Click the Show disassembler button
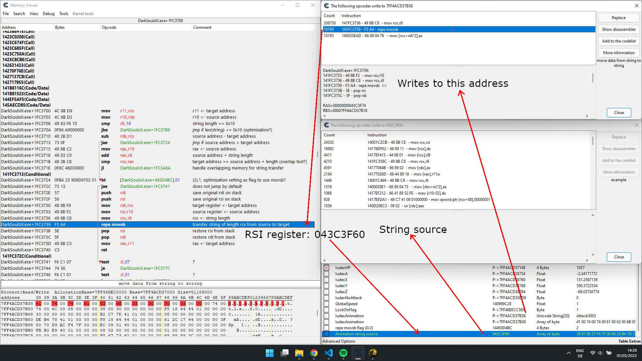The height and width of the screenshot is (361, 642). [x=619, y=29]
